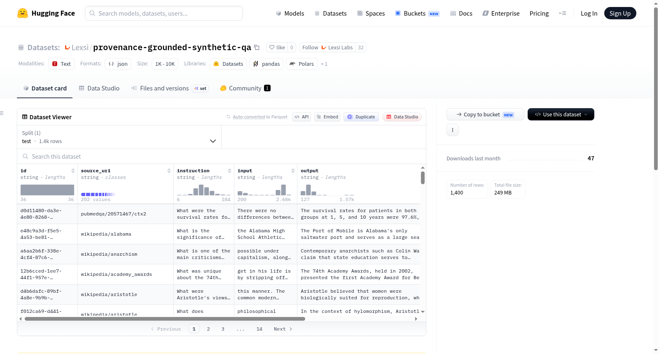659x354 pixels.
Task: Open Enterprise in top navigation
Action: tap(501, 13)
